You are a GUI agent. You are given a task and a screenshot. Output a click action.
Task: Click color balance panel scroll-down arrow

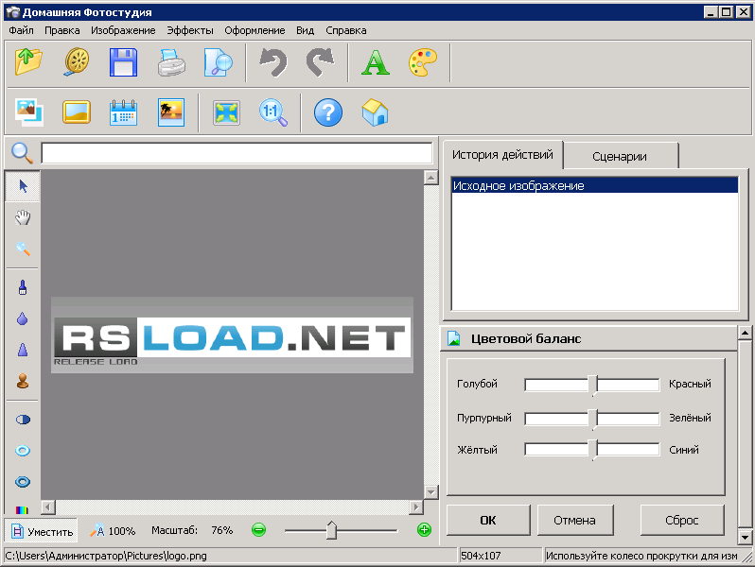745,537
